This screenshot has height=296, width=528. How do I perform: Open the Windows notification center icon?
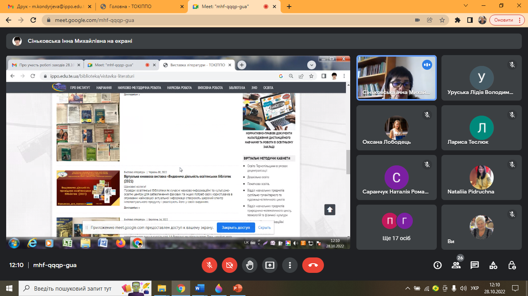pos(515,288)
